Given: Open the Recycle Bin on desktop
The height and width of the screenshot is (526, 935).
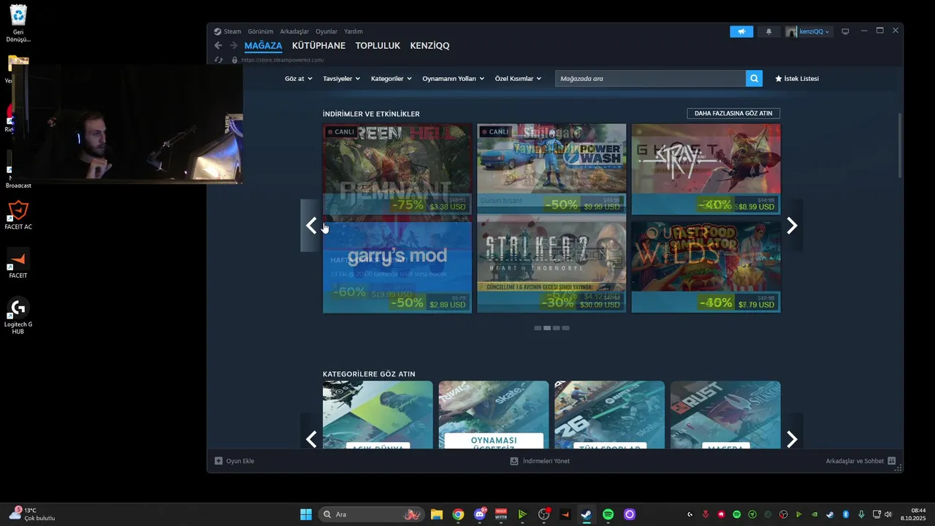Looking at the screenshot, I should coord(18,23).
